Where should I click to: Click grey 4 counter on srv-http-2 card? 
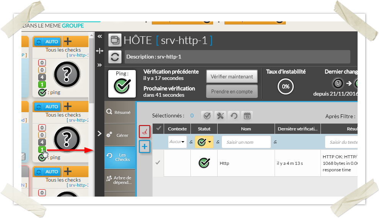[42, 142]
